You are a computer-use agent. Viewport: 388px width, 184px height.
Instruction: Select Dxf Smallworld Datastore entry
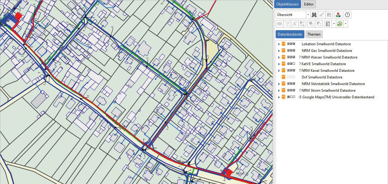click(x=318, y=77)
